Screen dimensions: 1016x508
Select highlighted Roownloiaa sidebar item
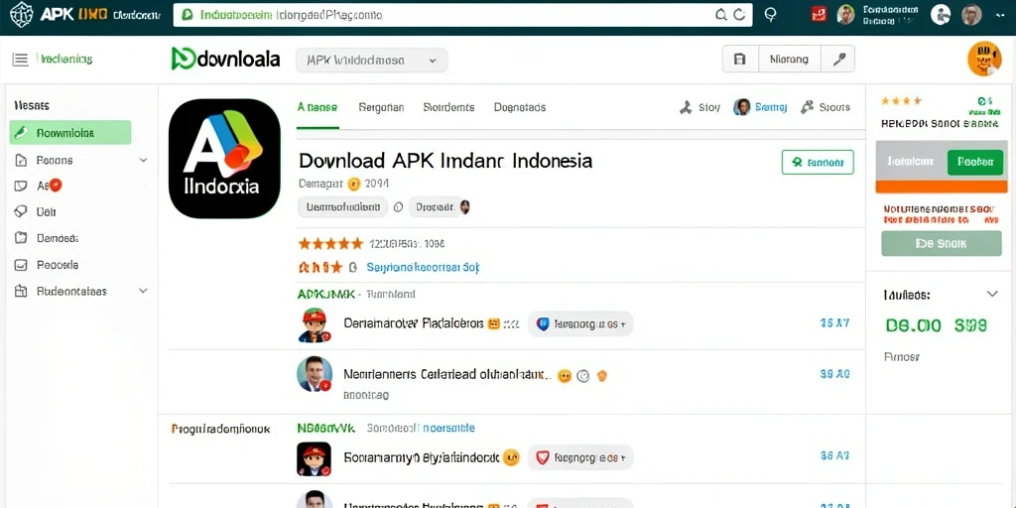[x=70, y=133]
